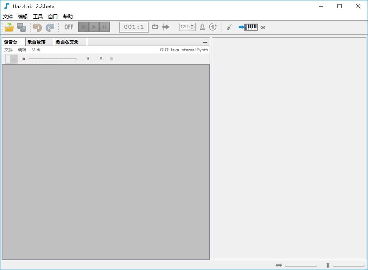This screenshot has height=270, width=368.
Task: Click the mixer master volume slider
Action: (x=53, y=59)
